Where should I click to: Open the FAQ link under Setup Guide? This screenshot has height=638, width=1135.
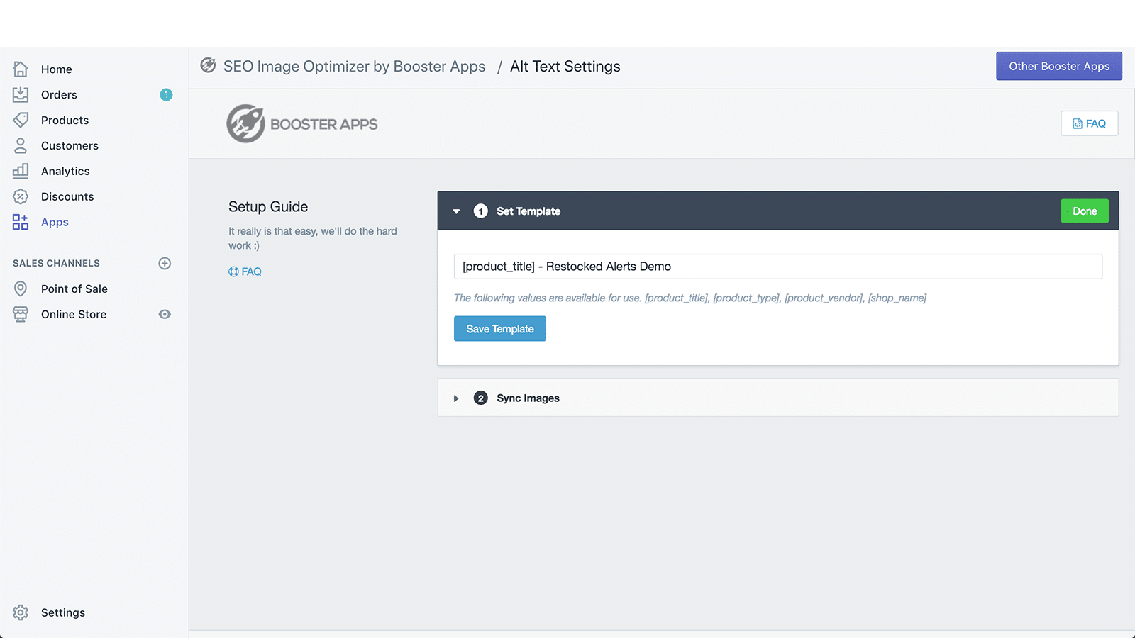coord(245,272)
